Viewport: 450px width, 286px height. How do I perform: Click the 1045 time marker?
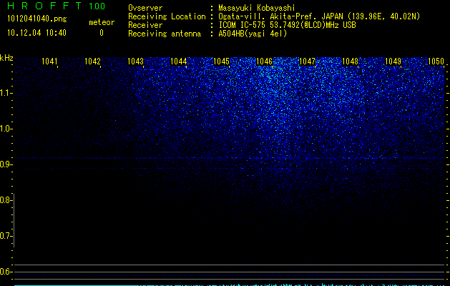[x=221, y=61]
